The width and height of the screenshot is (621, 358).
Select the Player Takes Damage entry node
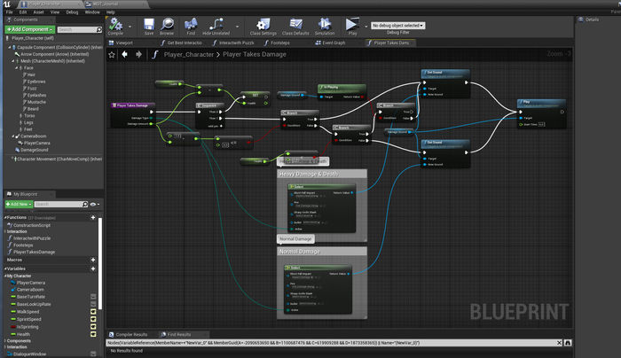tap(133, 115)
